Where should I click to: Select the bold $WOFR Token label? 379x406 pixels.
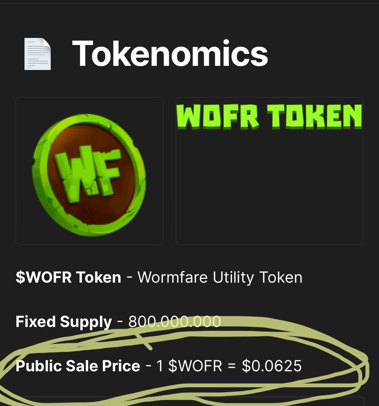pos(68,277)
